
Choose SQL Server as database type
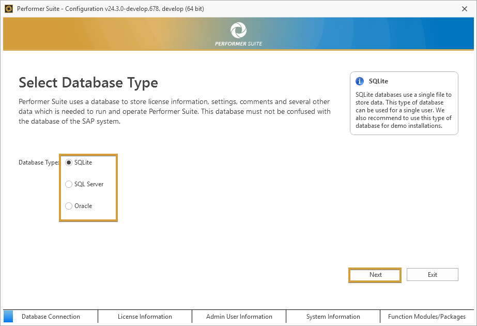(x=69, y=184)
